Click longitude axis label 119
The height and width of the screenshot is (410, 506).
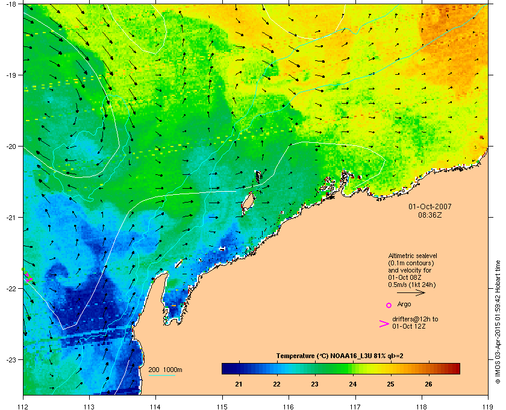(x=488, y=406)
